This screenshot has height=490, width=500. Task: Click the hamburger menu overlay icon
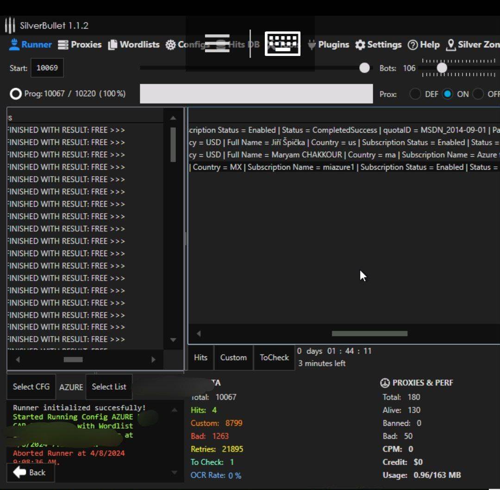tap(217, 43)
